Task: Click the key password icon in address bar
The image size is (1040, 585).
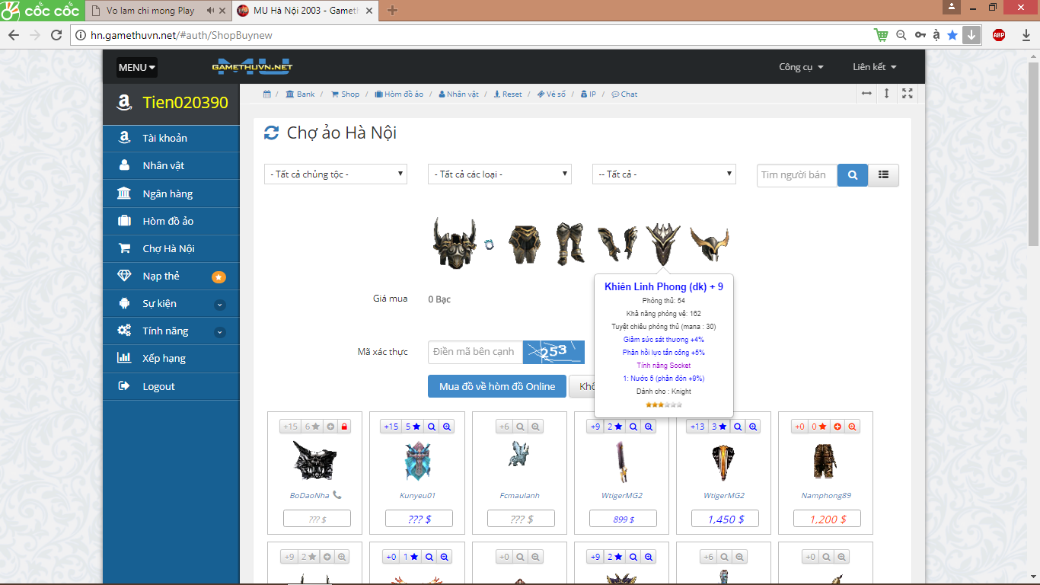Action: coord(920,35)
